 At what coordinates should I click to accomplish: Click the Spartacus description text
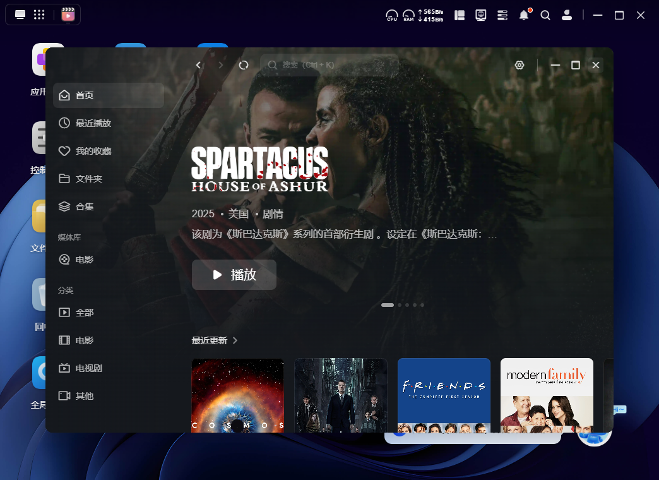coord(344,234)
